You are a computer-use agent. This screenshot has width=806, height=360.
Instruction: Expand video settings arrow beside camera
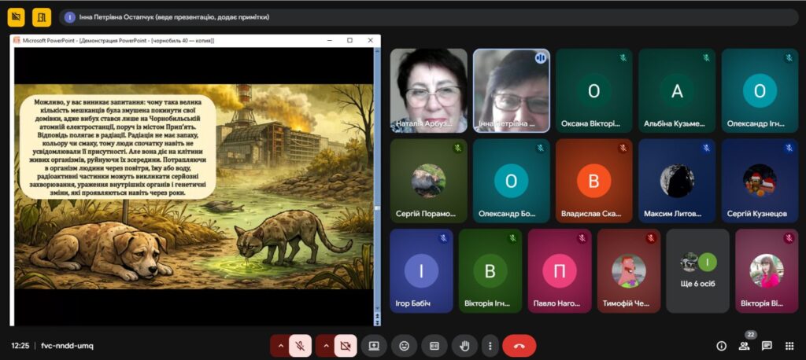click(x=324, y=346)
